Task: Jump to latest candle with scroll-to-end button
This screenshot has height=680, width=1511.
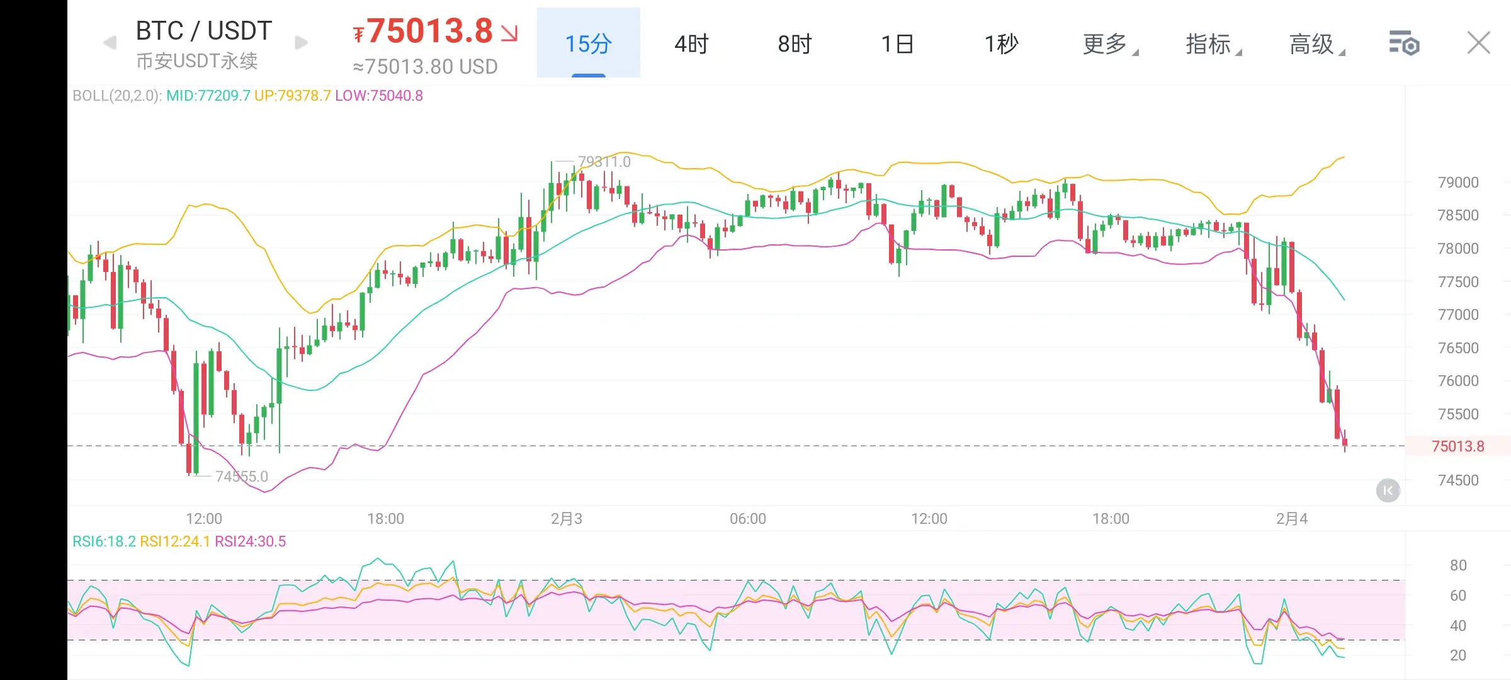Action: 1388,490
